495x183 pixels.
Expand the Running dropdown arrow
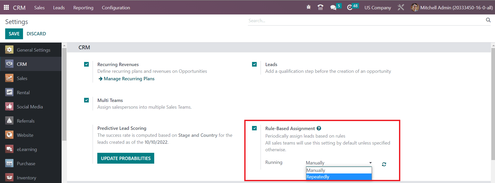tap(370, 163)
